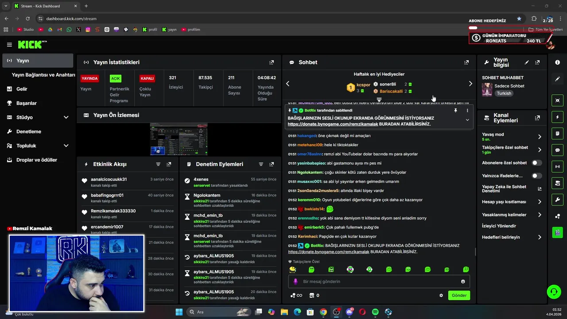Viewport: 567px width, 319px height.
Task: Toggle Abonelere özel sohbet switch
Action: 537,163
